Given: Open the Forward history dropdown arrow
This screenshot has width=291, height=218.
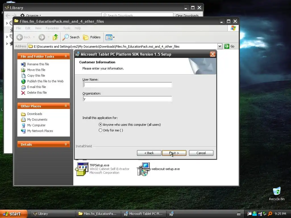Looking at the screenshot, I should pyautogui.click(x=48, y=37).
